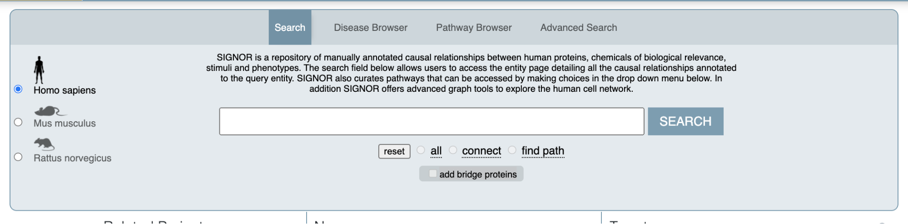Click the underlined 'connect' label text
The image size is (908, 224).
tap(481, 151)
